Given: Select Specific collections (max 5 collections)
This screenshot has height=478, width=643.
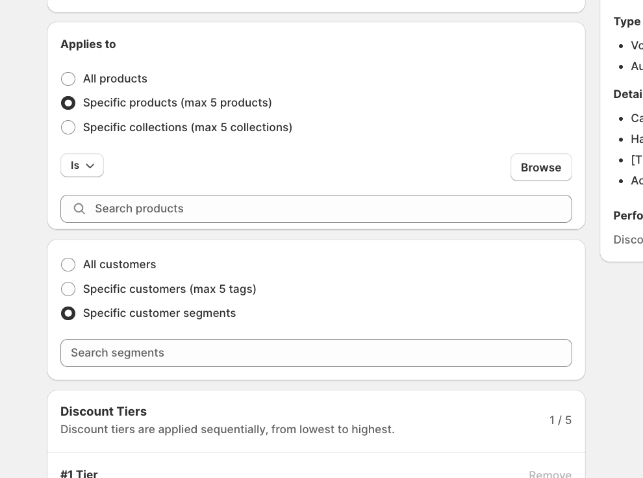Looking at the screenshot, I should point(68,127).
